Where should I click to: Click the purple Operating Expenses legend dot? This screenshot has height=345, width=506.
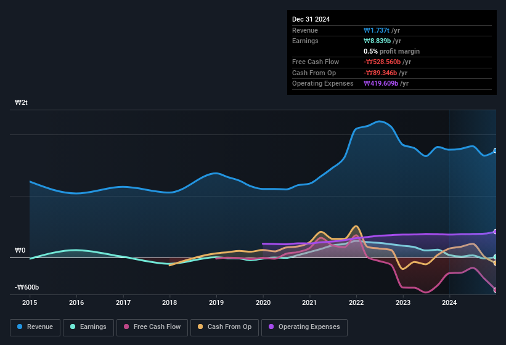270,327
